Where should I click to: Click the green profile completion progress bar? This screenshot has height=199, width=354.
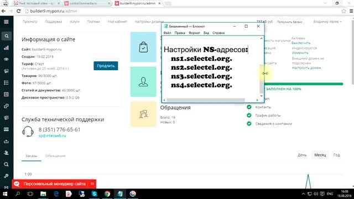click(304, 84)
